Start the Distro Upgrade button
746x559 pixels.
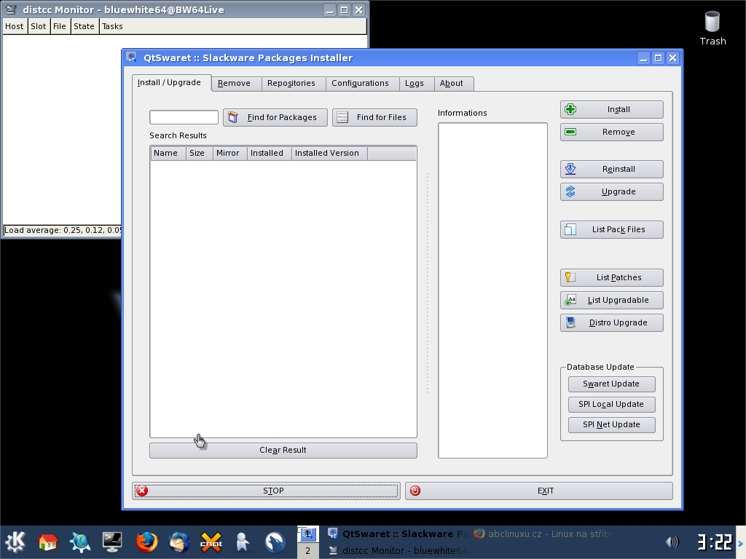pyautogui.click(x=612, y=322)
